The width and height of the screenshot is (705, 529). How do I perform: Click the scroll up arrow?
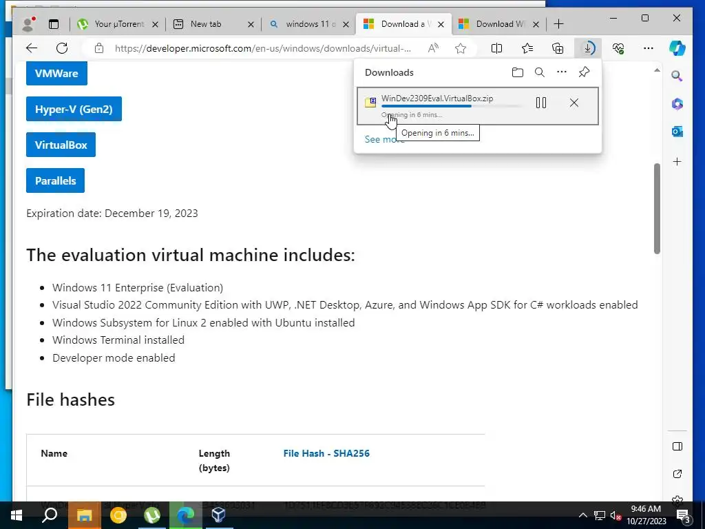click(657, 70)
